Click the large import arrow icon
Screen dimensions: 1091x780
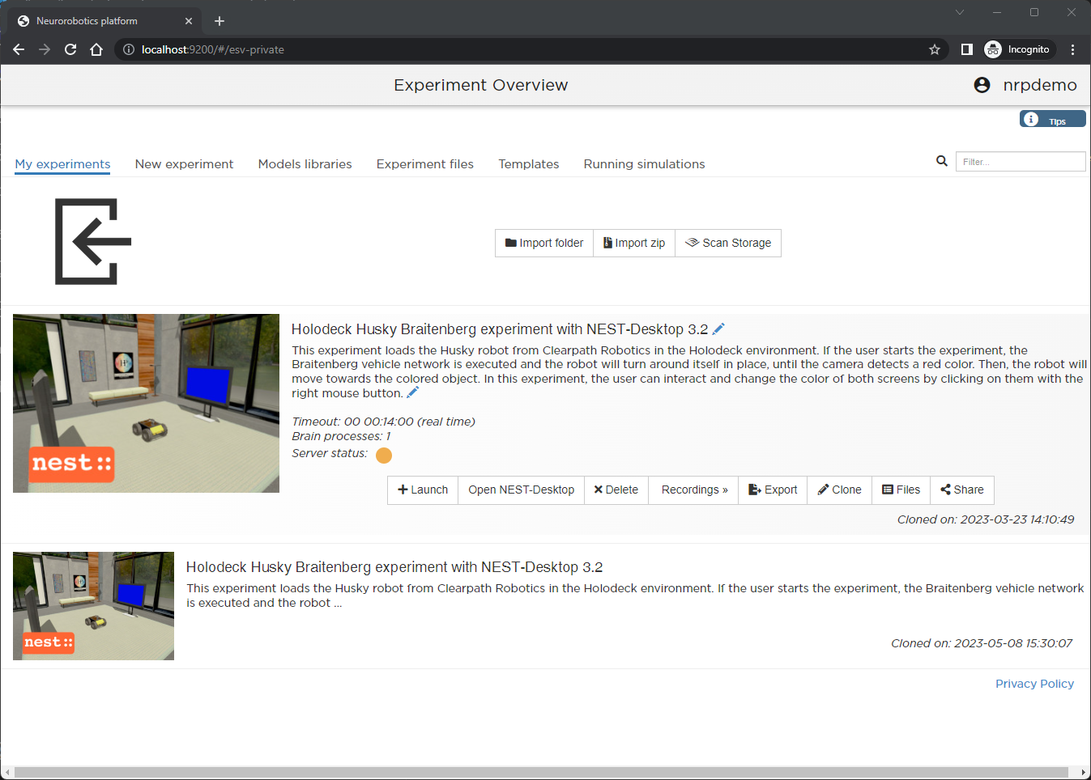pyautogui.click(x=93, y=241)
